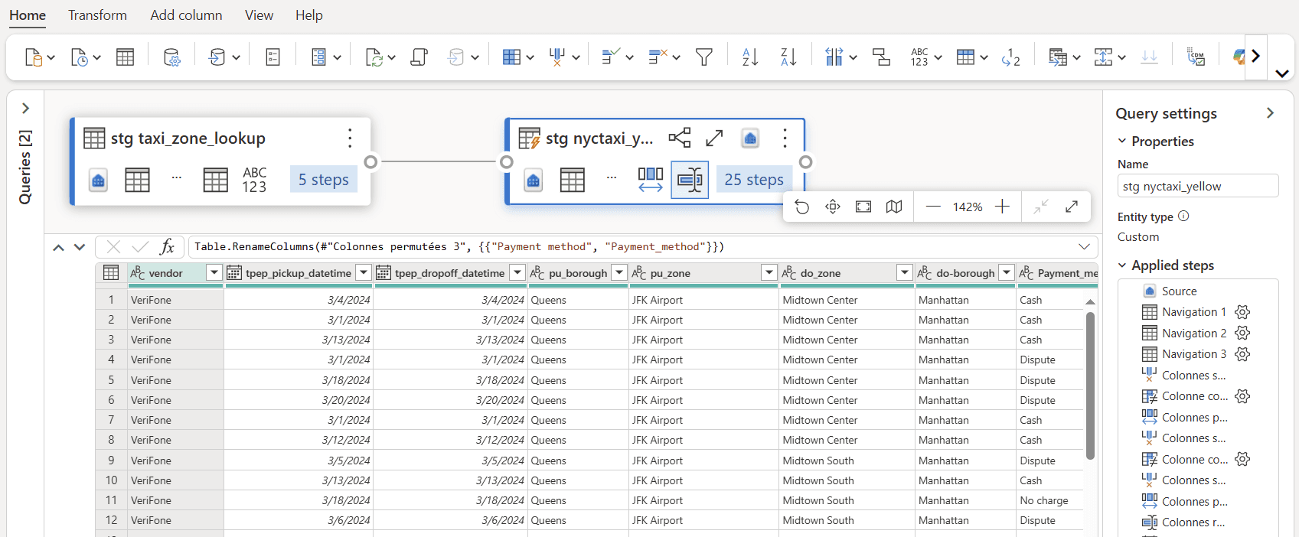Viewport: 1299px width, 537px height.
Task: Click the Replace values 1-2 icon
Action: (1010, 57)
